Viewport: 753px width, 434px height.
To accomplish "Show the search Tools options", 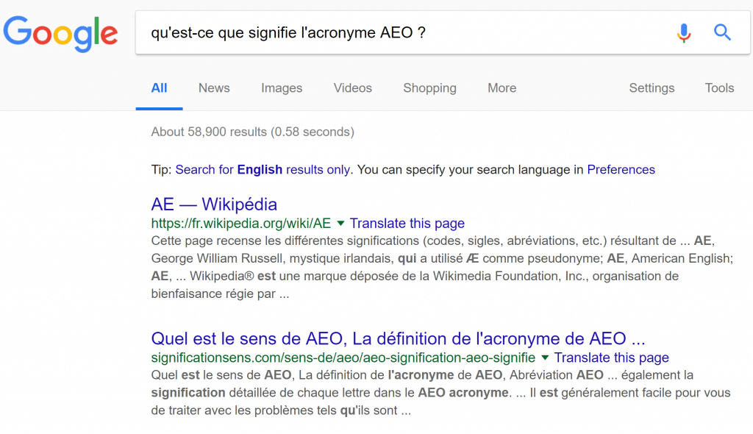I will click(719, 88).
